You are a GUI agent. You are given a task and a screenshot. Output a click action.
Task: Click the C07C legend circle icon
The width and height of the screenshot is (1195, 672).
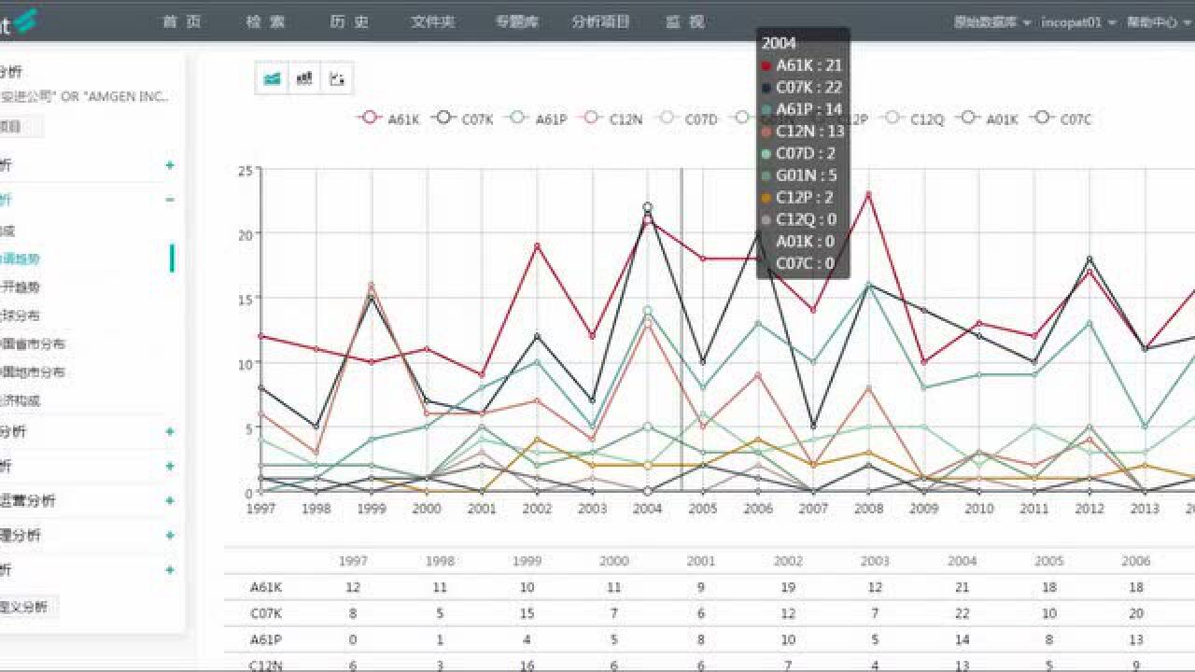coord(1043,119)
